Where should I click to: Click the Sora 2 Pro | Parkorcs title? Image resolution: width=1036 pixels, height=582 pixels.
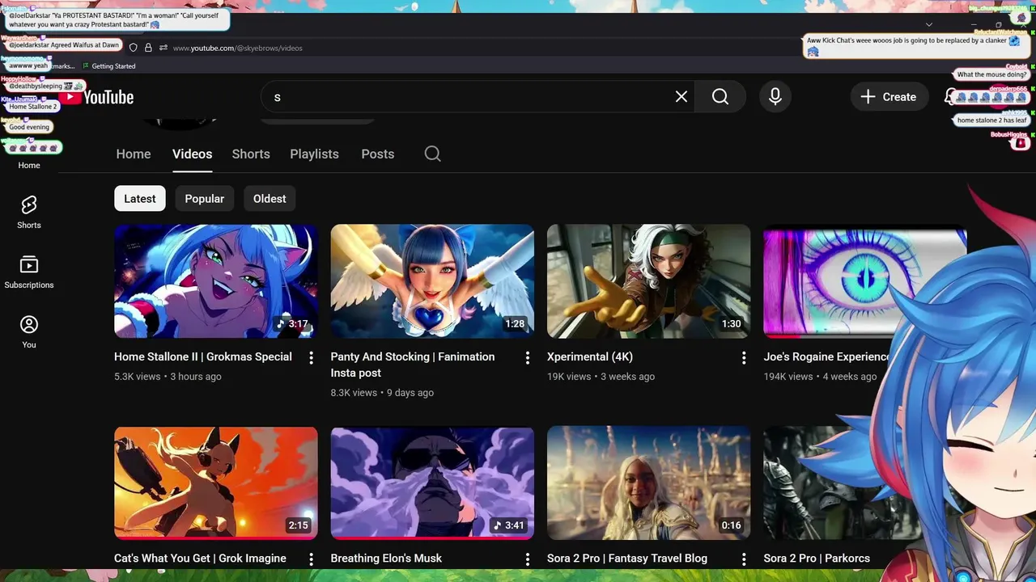[817, 559]
